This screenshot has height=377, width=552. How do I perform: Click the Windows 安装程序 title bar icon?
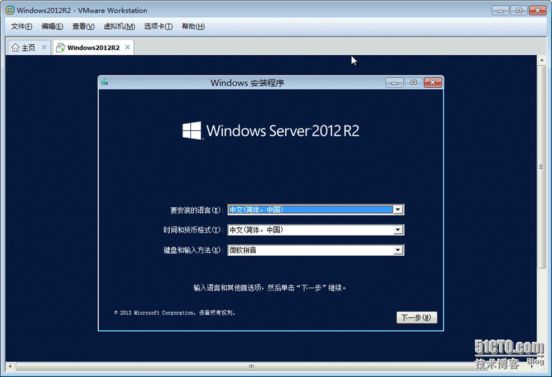(104, 83)
